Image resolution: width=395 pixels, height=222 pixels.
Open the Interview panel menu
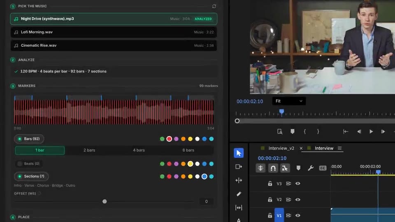(x=339, y=148)
